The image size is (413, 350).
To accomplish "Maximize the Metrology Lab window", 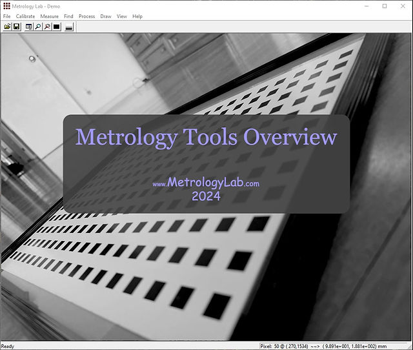I will click(x=385, y=6).
